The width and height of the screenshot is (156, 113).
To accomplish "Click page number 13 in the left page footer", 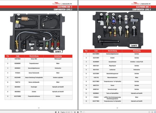I will click(x=39, y=108).
